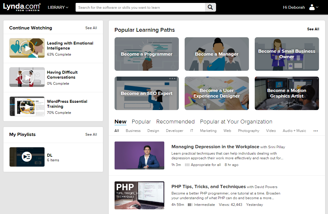
Task: Click the Hi Deborah greeting
Action: click(294, 7)
